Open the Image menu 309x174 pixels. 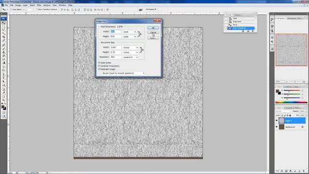tap(18, 5)
